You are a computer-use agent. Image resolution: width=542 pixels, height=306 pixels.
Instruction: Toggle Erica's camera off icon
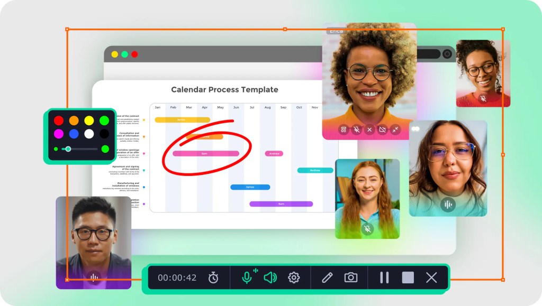point(383,129)
